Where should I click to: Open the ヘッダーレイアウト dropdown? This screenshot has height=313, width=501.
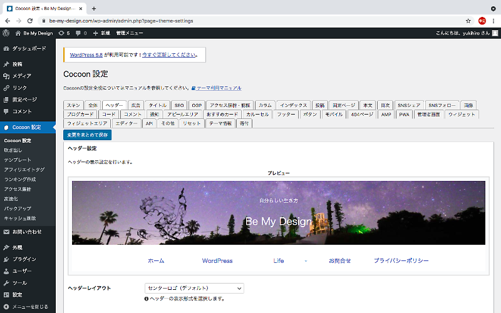[194, 288]
